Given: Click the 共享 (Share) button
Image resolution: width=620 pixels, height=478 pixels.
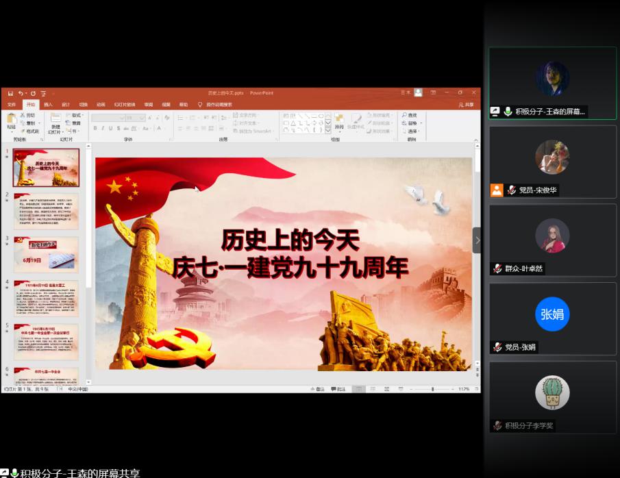Looking at the screenshot, I should [467, 105].
